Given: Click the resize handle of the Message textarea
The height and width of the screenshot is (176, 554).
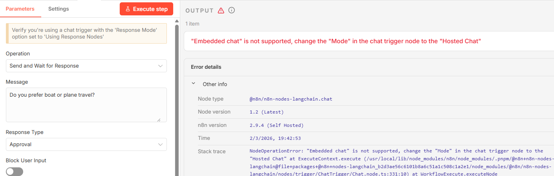Looking at the screenshot, I should [159, 119].
